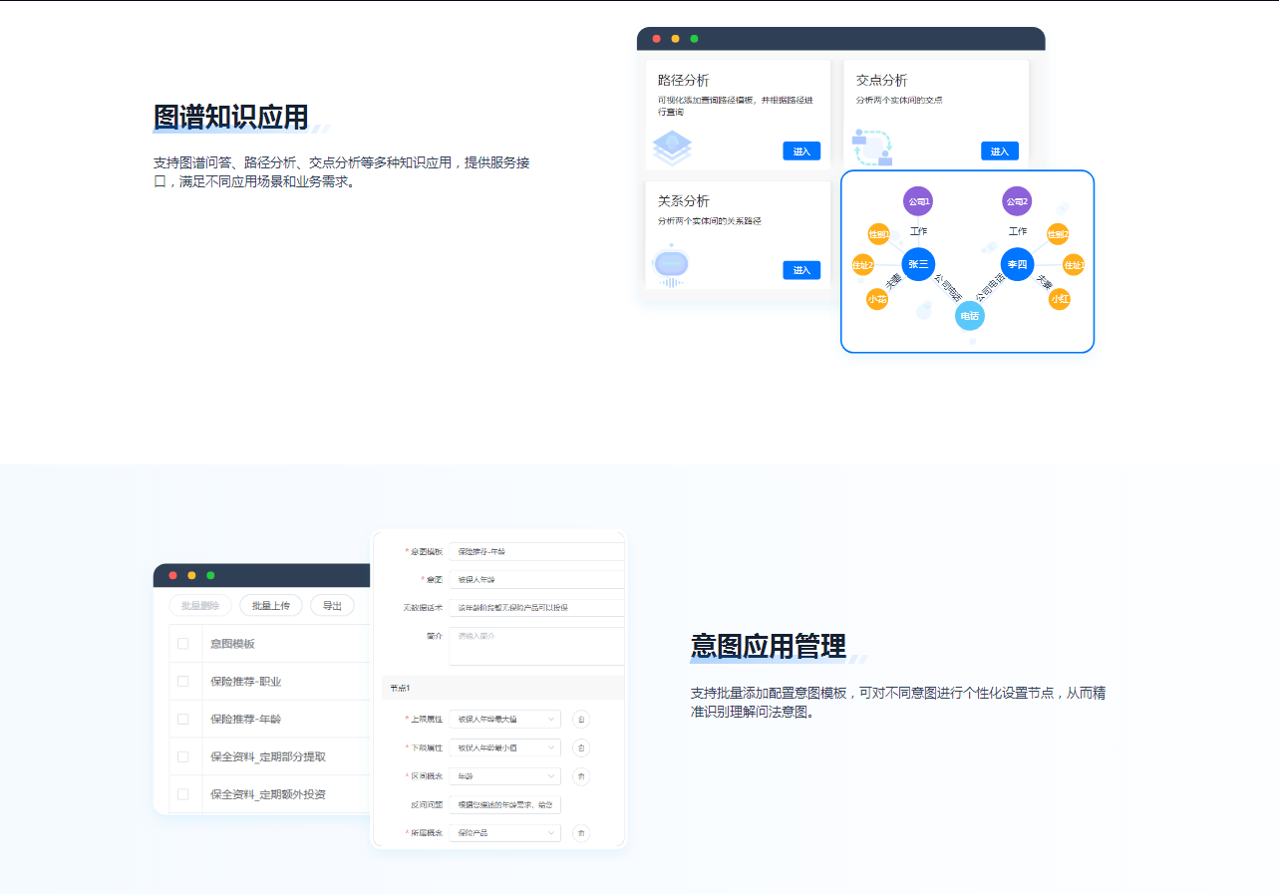Viewport: 1279px width, 894px height.
Task: Click the 交点分析 cycle arrows icon
Action: (872, 147)
